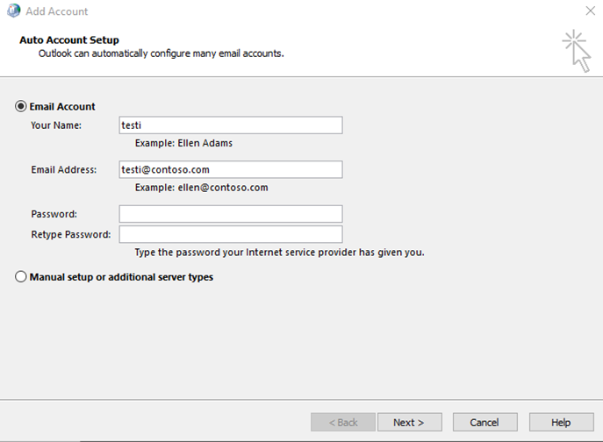Click the sparkling cursor wizard icon
603x442 pixels.
tap(577, 51)
